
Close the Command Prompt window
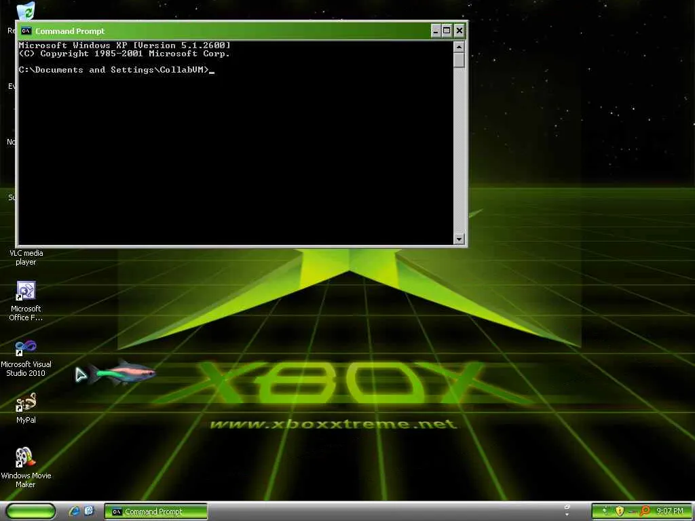coord(459,31)
